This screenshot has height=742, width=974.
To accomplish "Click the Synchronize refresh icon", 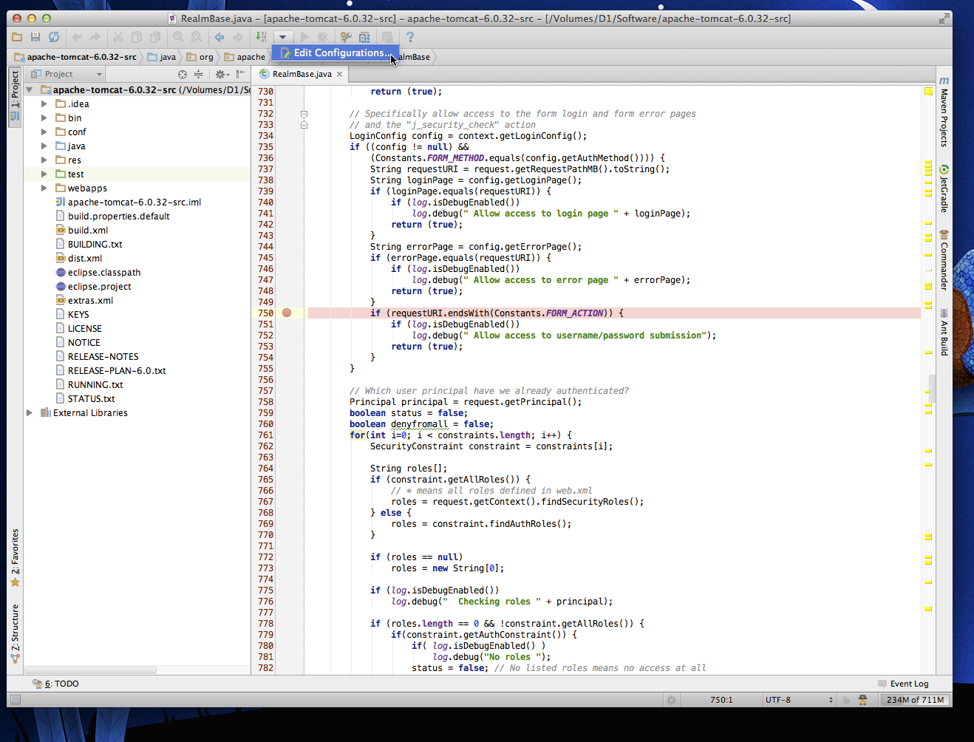I will (x=54, y=37).
